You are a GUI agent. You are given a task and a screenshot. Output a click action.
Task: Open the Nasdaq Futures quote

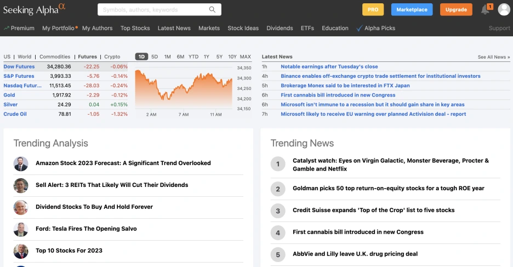click(x=22, y=86)
